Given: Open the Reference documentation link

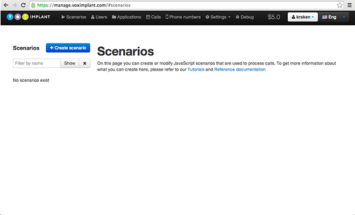Looking at the screenshot, I should click(x=240, y=69).
